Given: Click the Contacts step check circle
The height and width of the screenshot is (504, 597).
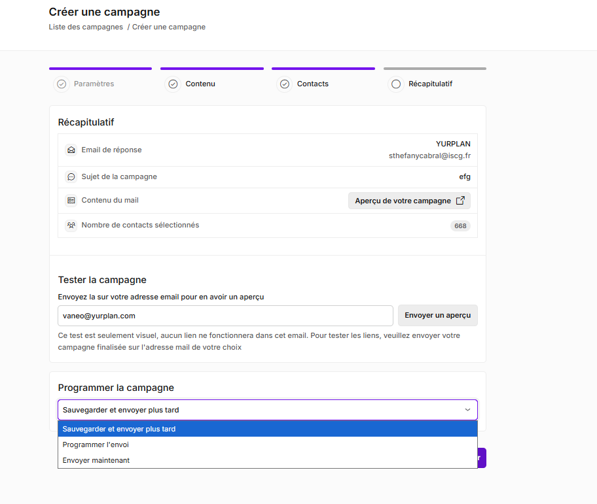Looking at the screenshot, I should coord(285,84).
